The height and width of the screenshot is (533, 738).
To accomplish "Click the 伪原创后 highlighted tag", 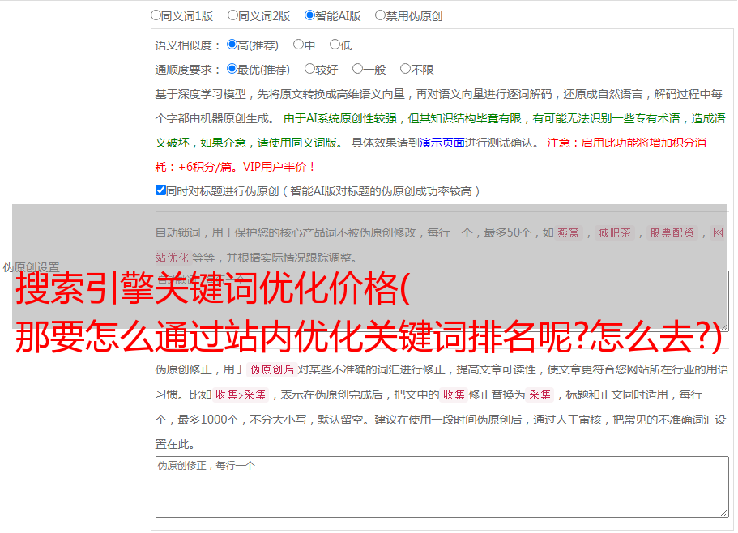I will click(272, 369).
